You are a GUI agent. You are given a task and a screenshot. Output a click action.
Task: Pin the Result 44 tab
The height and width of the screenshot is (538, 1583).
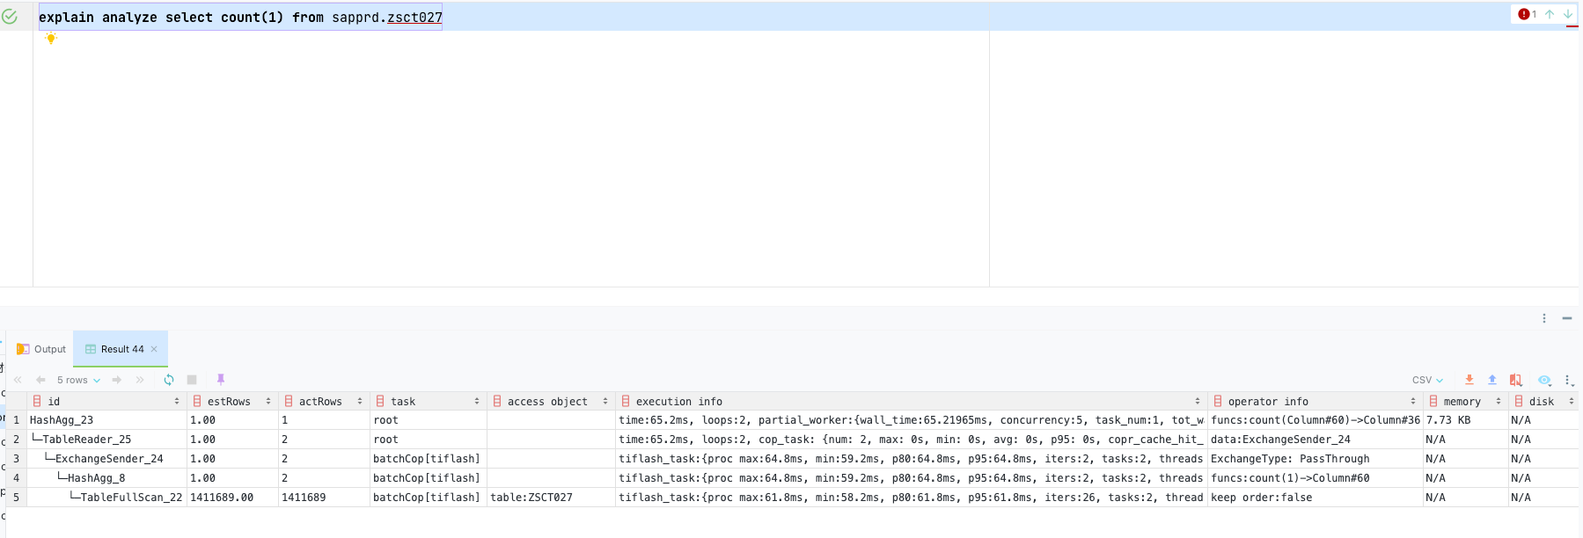point(221,380)
